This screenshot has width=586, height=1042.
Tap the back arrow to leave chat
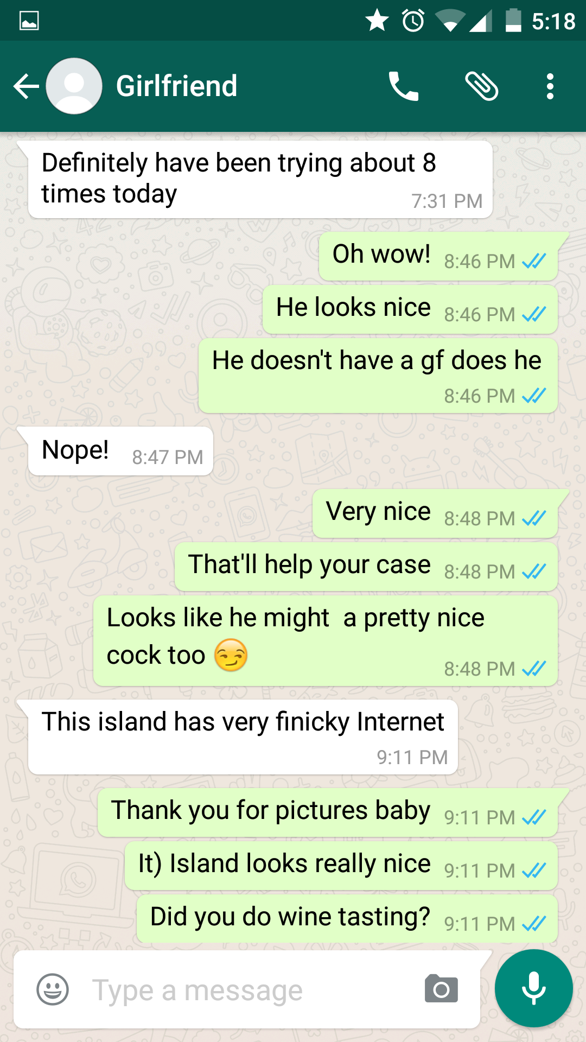(x=26, y=86)
